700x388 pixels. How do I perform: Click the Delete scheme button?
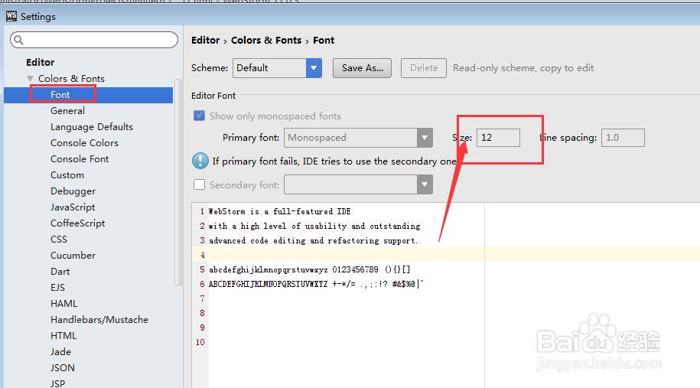tap(424, 68)
